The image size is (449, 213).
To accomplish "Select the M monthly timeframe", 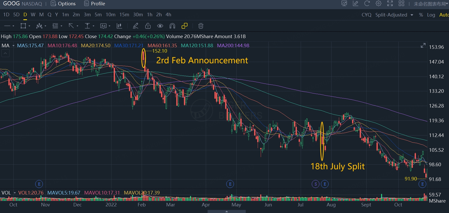I will click(x=41, y=15).
